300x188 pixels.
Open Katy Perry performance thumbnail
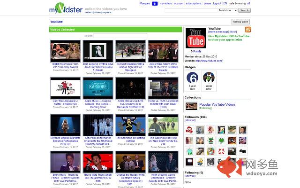98,125
